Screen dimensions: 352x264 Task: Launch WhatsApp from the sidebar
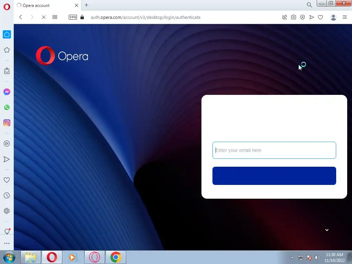[7, 107]
